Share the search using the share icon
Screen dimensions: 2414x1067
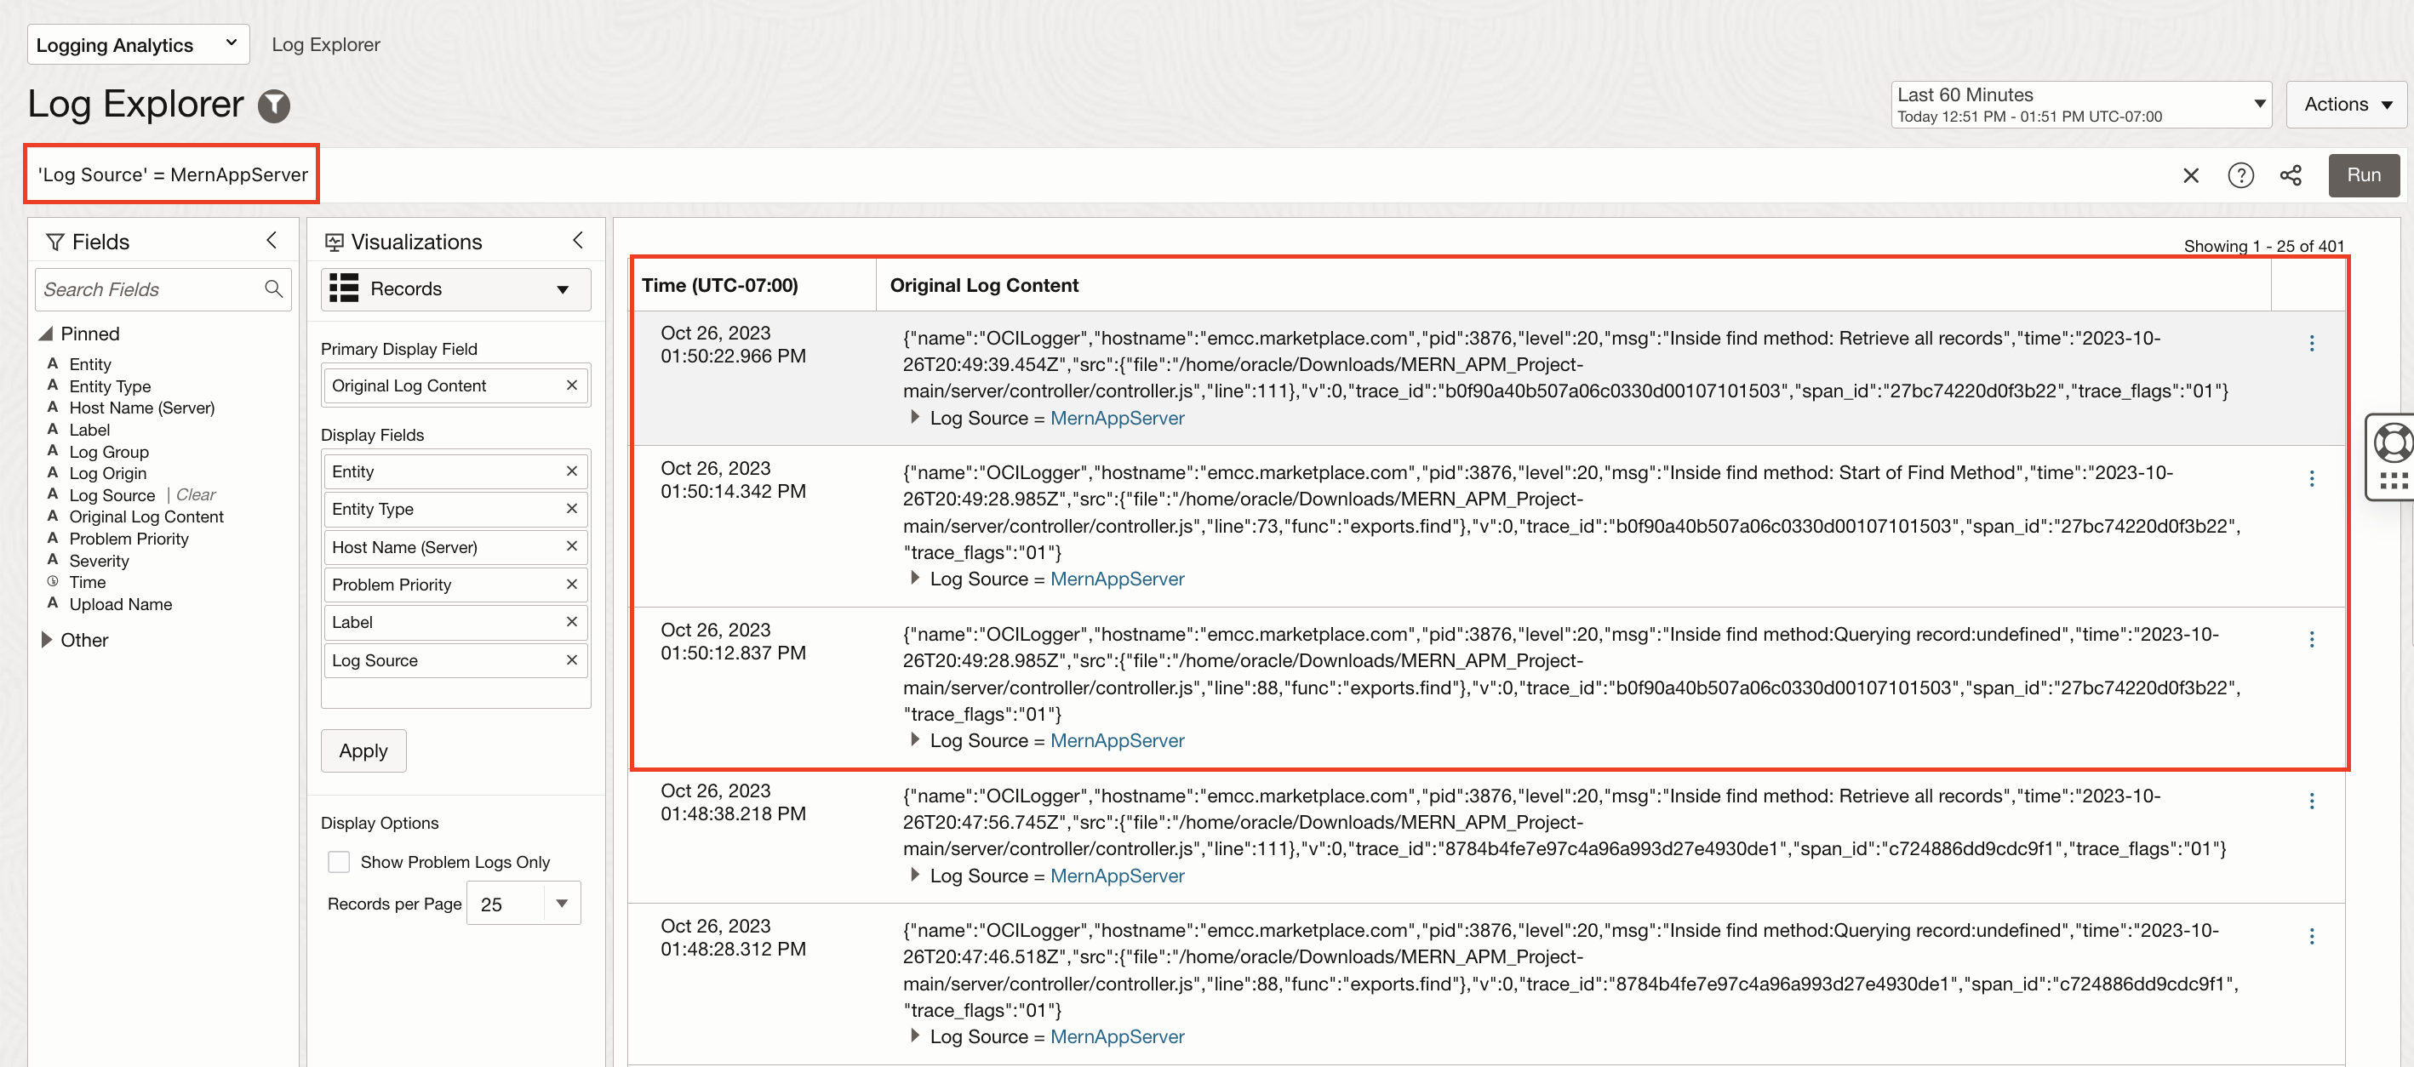coord(2291,175)
